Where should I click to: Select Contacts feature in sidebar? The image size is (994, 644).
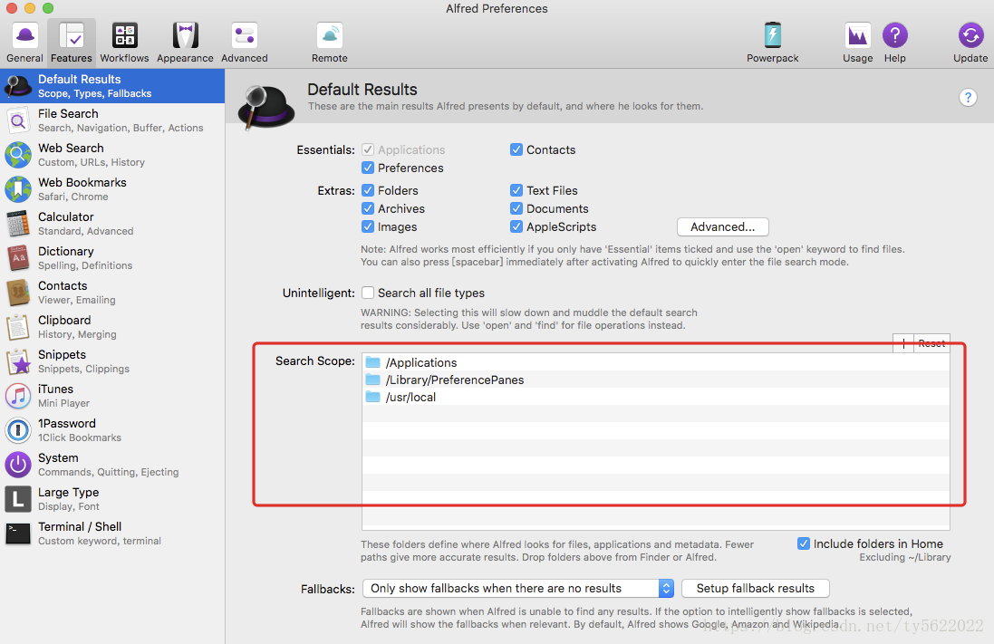(112, 293)
